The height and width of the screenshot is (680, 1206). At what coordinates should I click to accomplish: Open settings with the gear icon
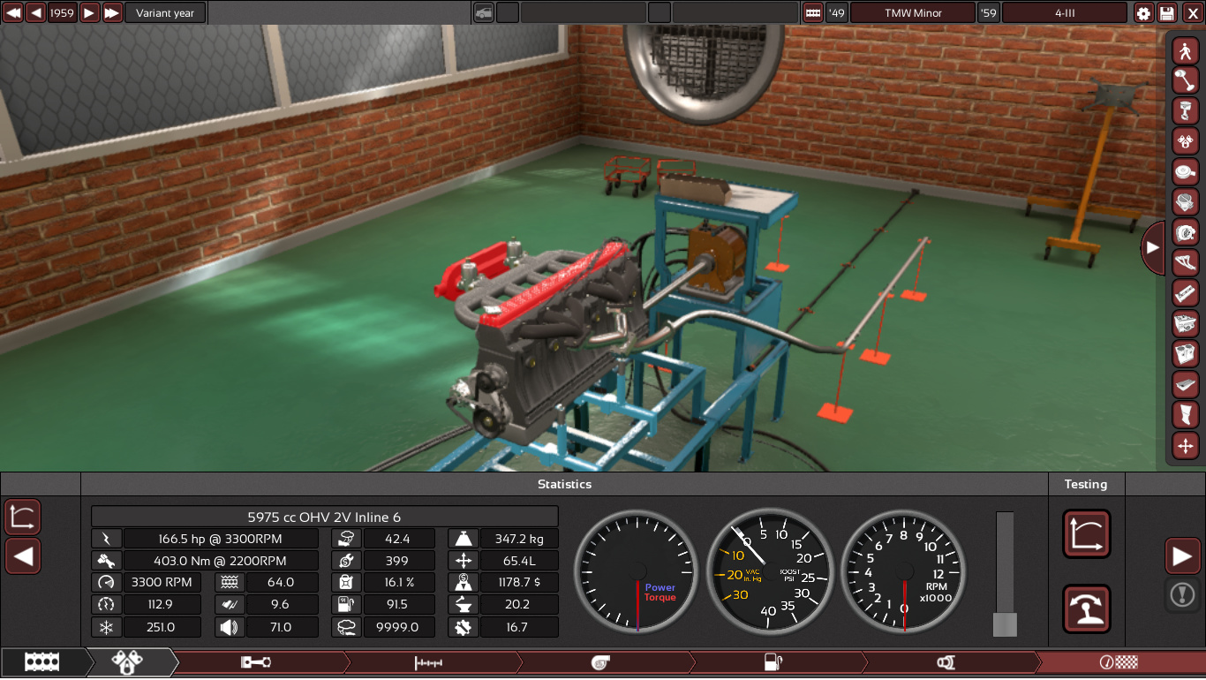pyautogui.click(x=1144, y=13)
